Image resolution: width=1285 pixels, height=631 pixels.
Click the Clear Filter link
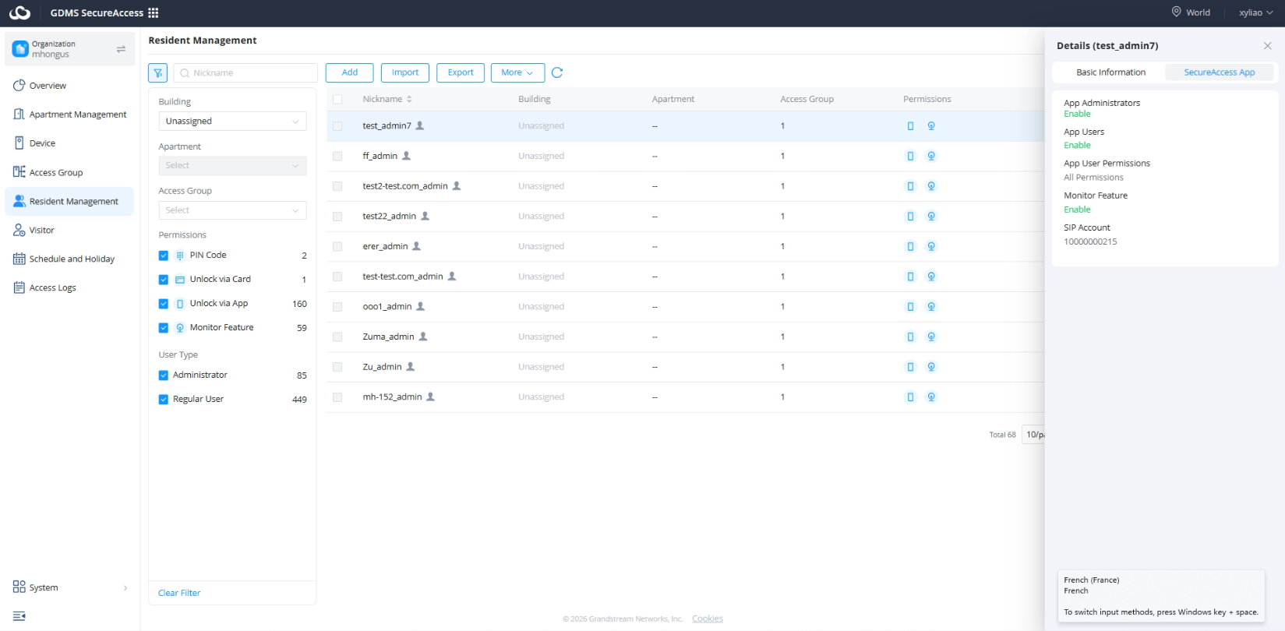pyautogui.click(x=179, y=593)
